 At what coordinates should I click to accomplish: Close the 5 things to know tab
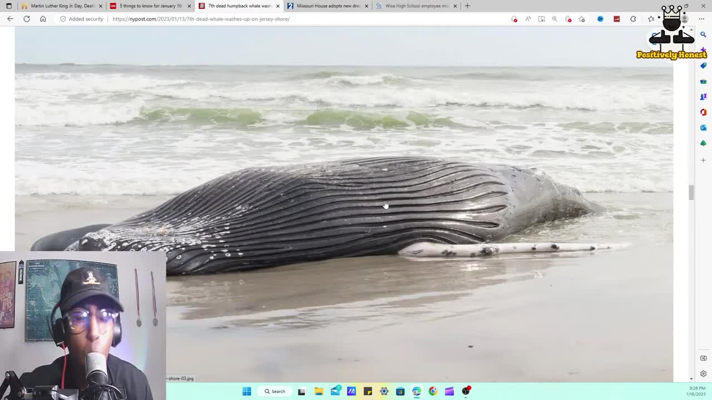click(x=189, y=6)
